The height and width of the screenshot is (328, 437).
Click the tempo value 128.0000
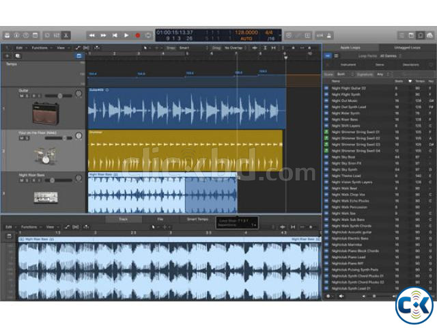[246, 32]
